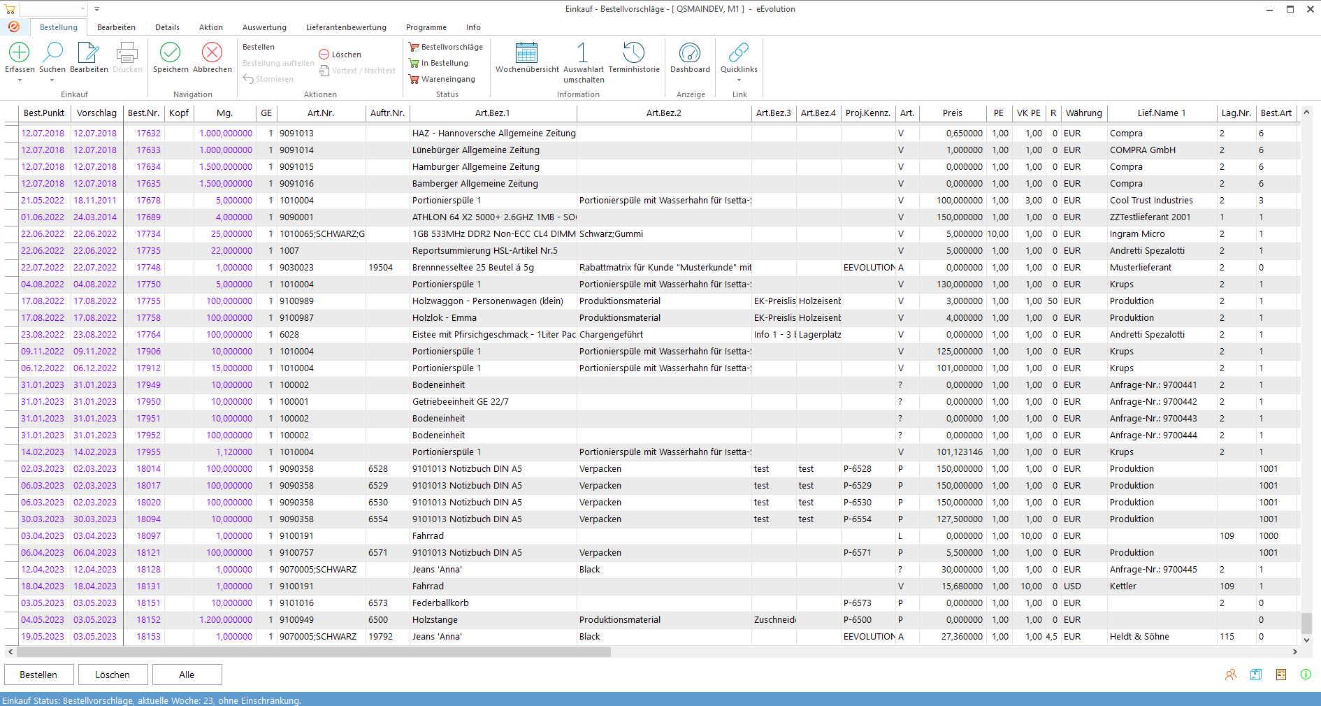Save with the Speichern checkmark icon
Screen dimensions: 1321x706
click(x=171, y=52)
